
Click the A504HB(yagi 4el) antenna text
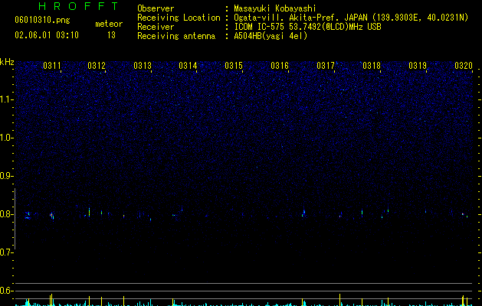click(271, 36)
